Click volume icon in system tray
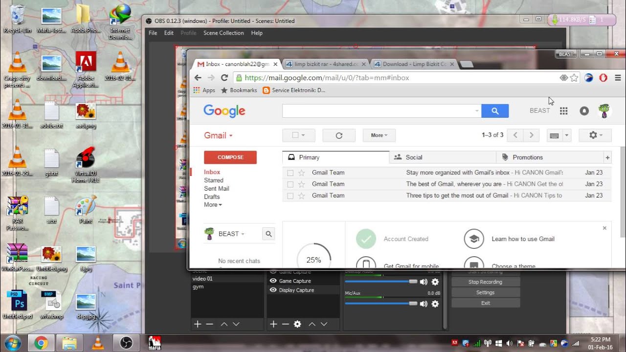Viewport: 626px width, 352px height. [509, 343]
